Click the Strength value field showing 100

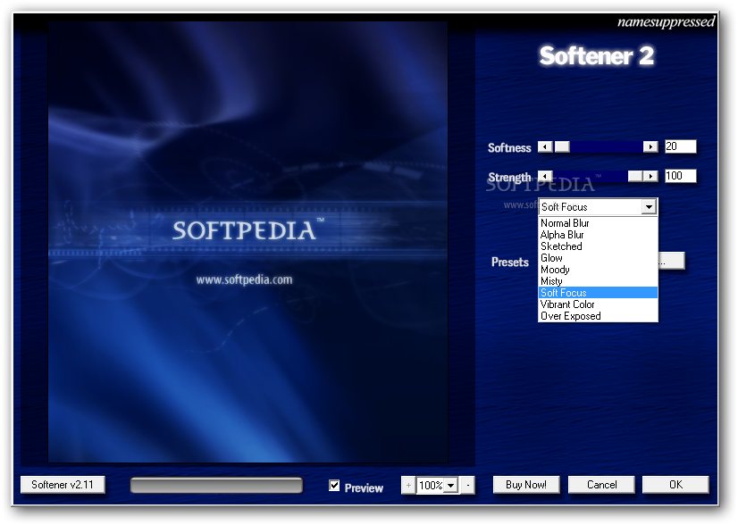click(680, 176)
